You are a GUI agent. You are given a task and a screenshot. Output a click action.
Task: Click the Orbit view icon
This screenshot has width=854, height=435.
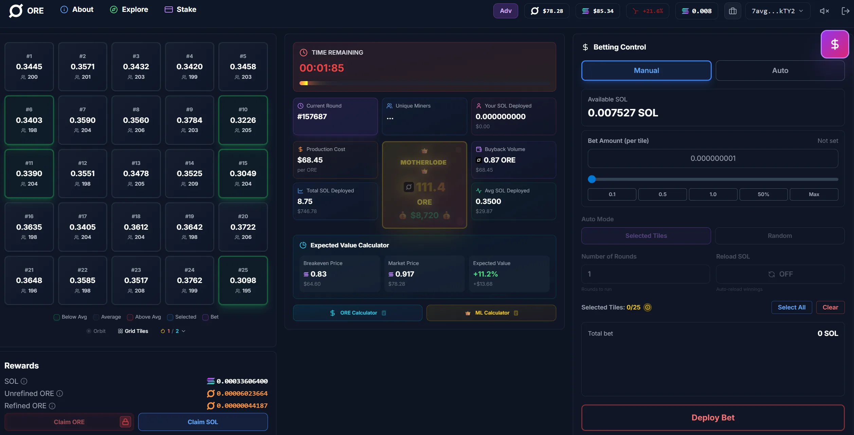(89, 331)
